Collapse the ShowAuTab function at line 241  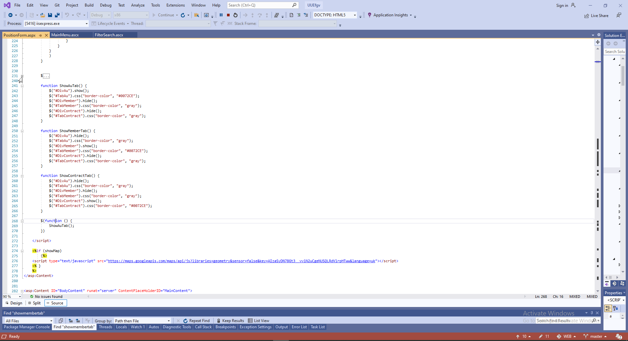(22, 86)
